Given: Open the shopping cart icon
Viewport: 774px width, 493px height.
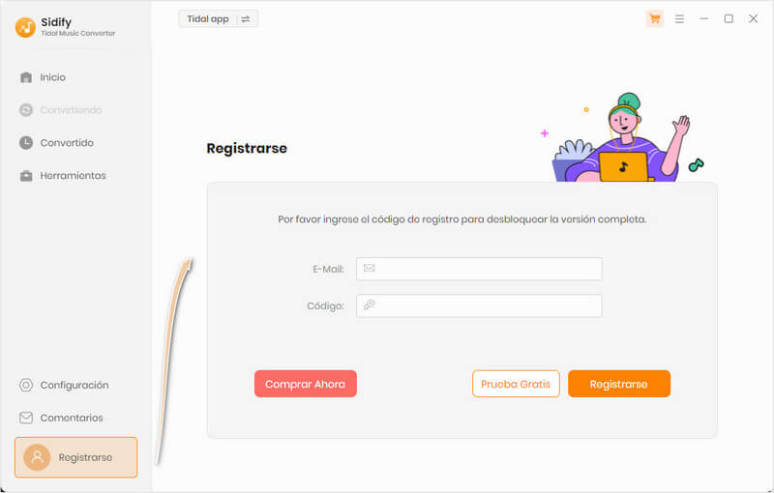Looking at the screenshot, I should pos(655,18).
